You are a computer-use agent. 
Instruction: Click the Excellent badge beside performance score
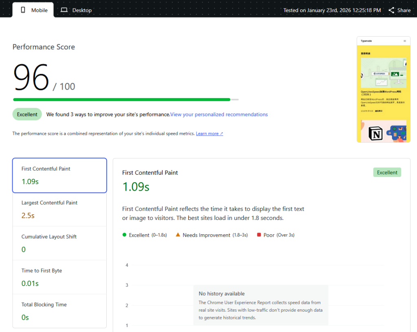[27, 114]
